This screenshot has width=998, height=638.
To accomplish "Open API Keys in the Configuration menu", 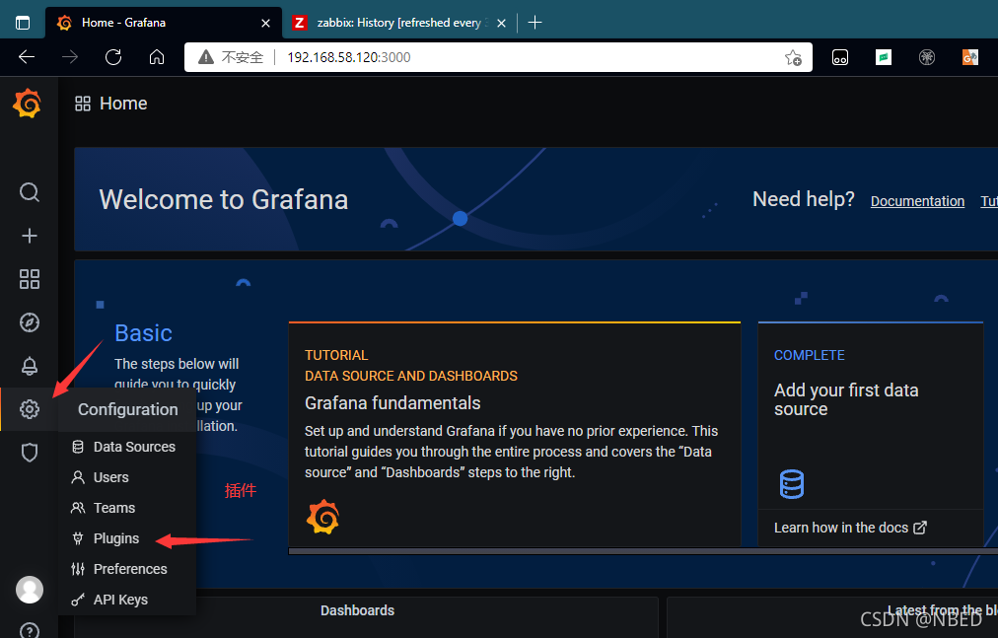I will tap(126, 600).
